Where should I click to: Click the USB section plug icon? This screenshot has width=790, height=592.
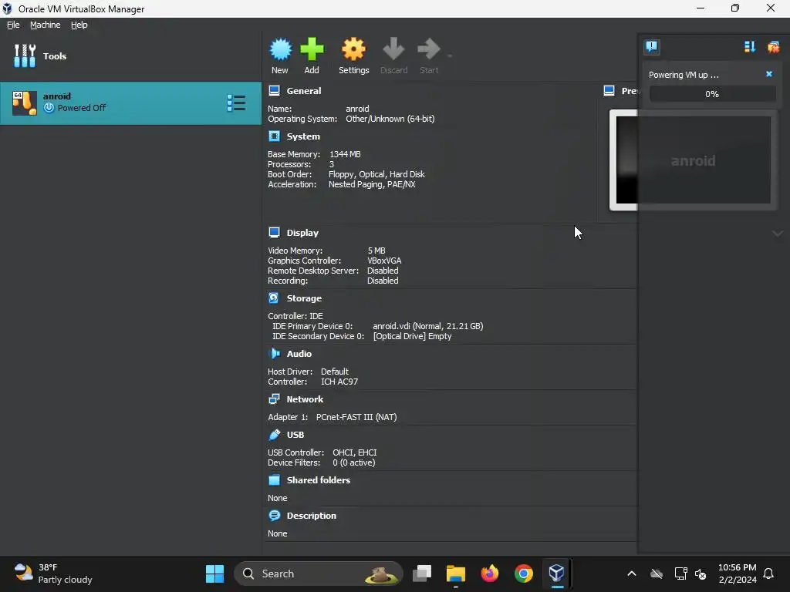[274, 435]
